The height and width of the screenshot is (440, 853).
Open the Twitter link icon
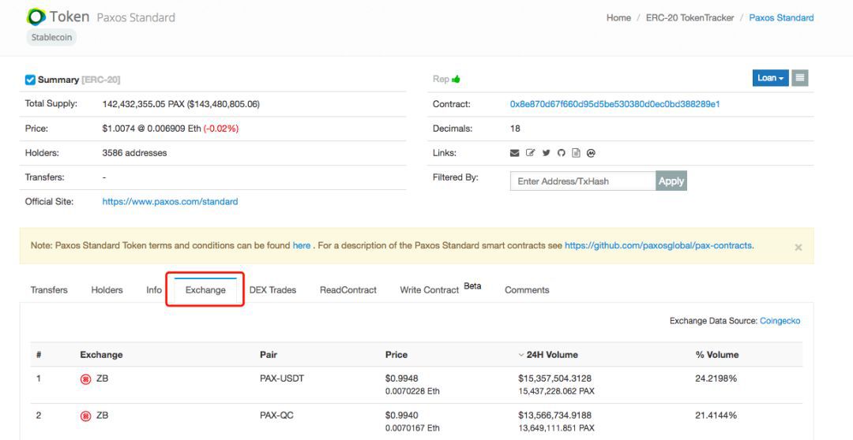click(547, 153)
